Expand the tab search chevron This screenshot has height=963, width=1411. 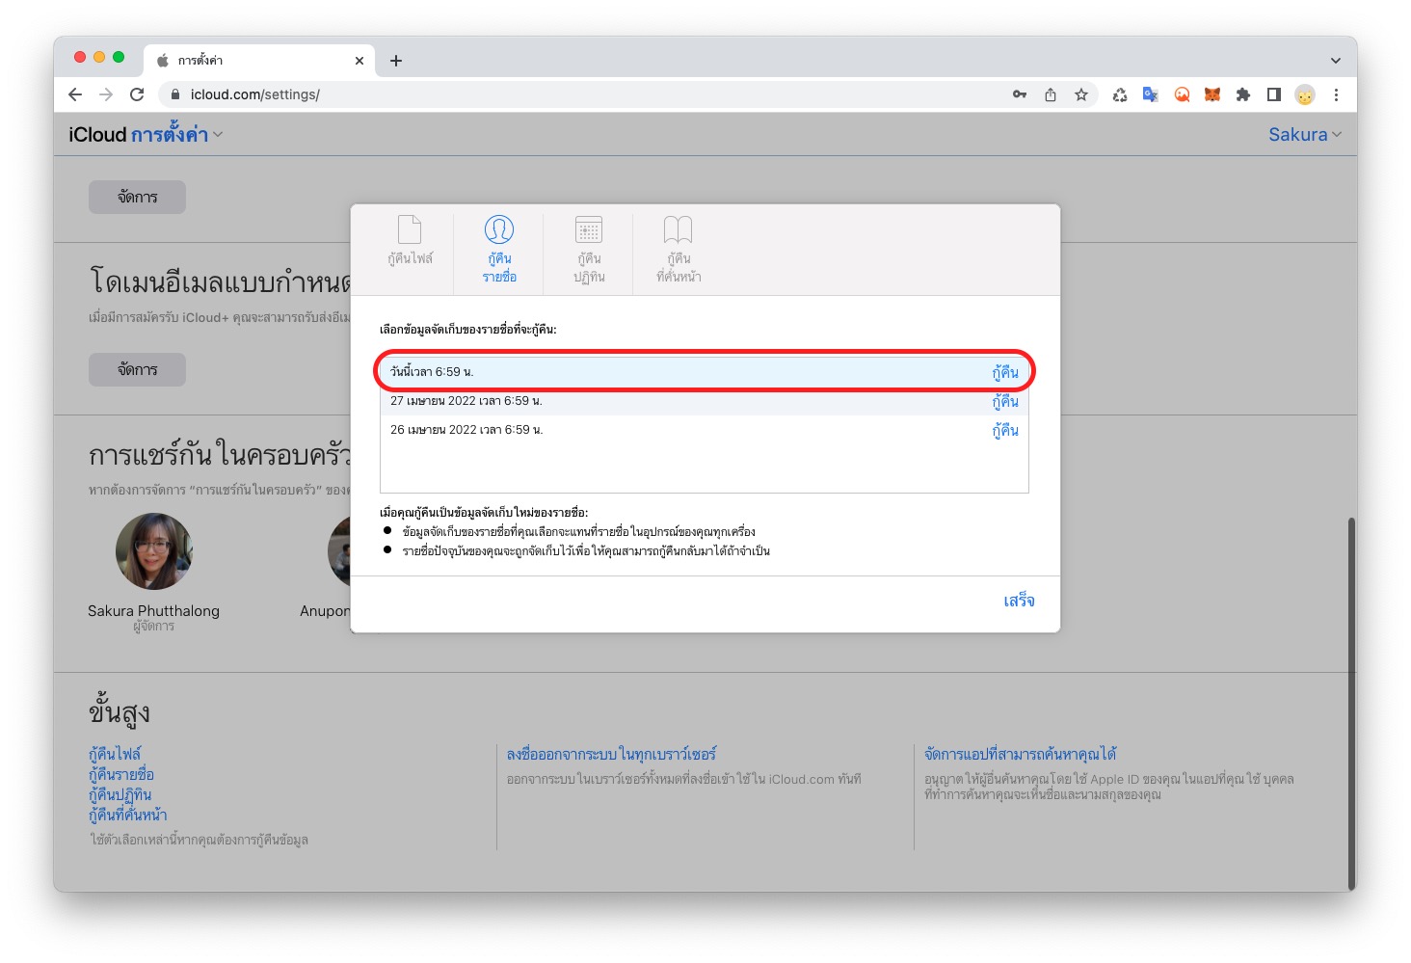[1336, 61]
